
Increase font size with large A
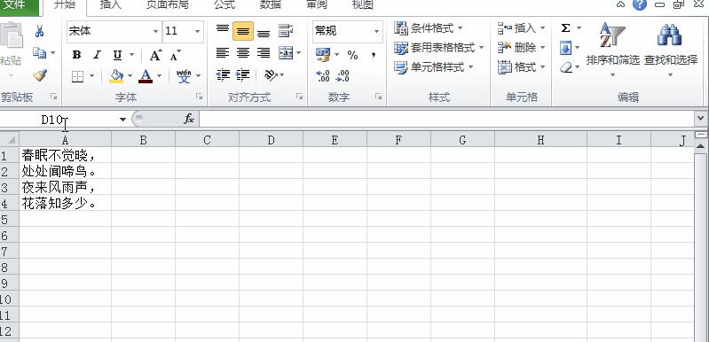[x=155, y=55]
